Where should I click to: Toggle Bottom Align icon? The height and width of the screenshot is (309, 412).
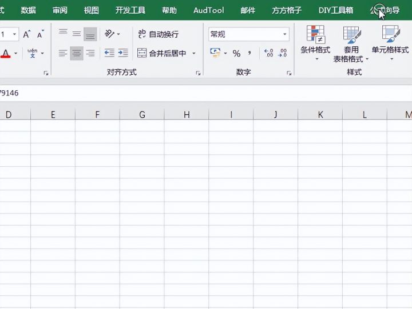coord(90,34)
